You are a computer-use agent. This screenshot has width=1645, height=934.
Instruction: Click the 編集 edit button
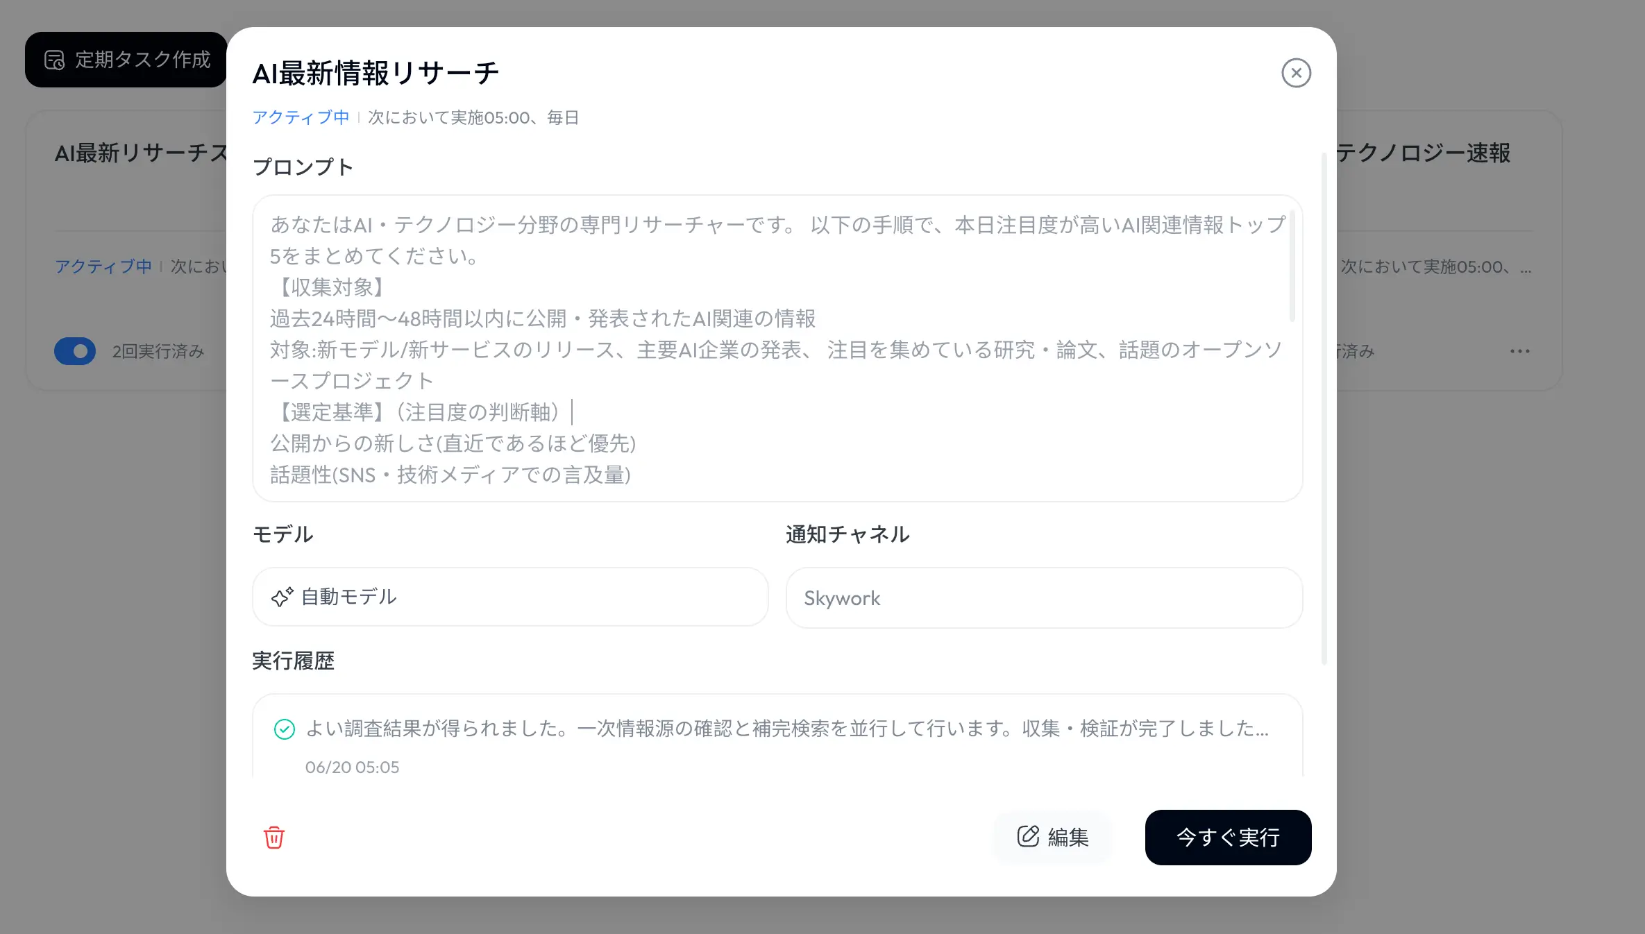tap(1053, 838)
